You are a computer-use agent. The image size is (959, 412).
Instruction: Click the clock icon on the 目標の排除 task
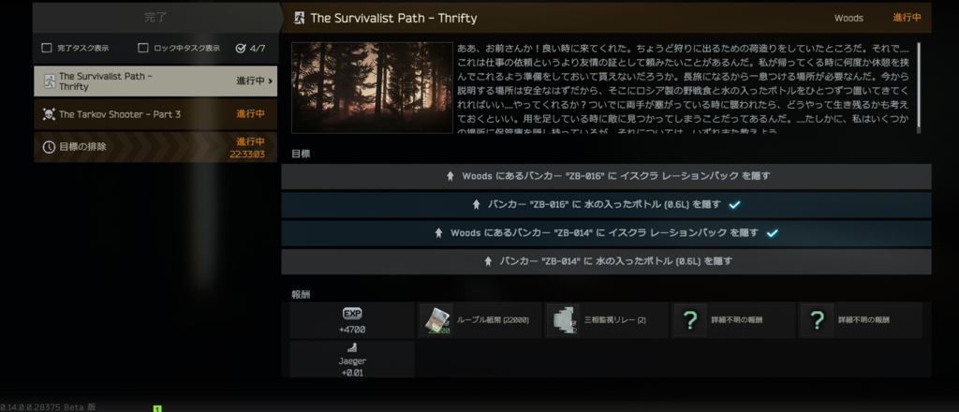pos(49,147)
